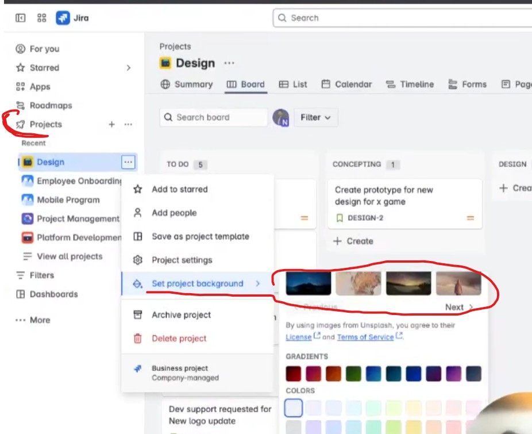Click the Project settings gear icon

(x=138, y=260)
